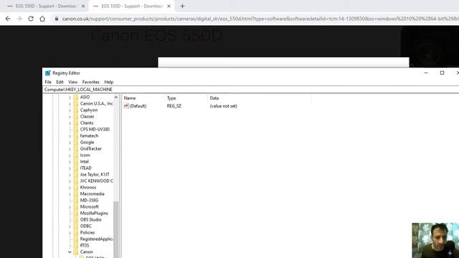Click the site padlock icon
This screenshot has height=258, width=459.
click(56, 19)
